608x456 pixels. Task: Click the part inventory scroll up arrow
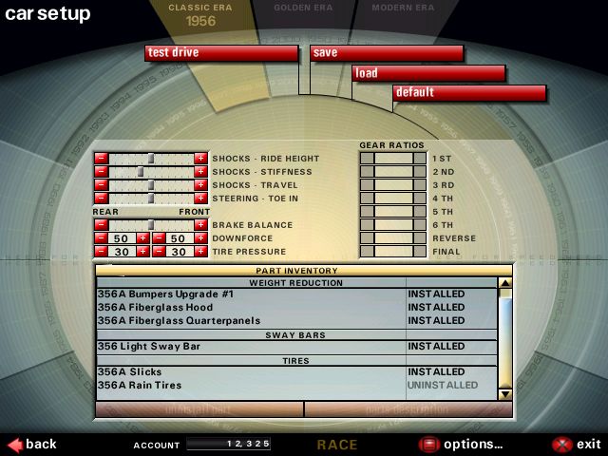pyautogui.click(x=505, y=283)
